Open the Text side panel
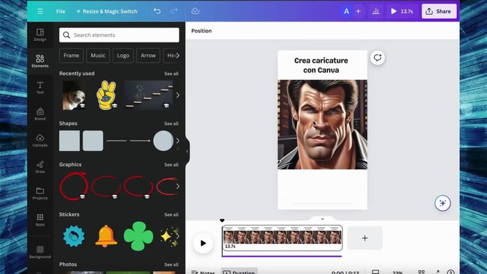The image size is (487, 274). [40, 88]
